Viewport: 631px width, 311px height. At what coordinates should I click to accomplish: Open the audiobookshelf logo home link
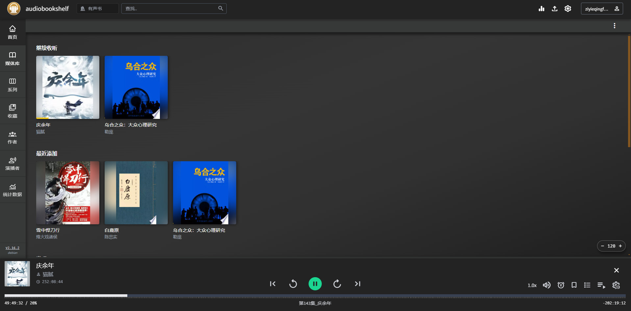(x=14, y=9)
